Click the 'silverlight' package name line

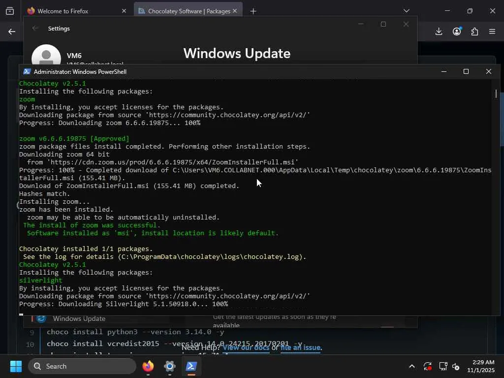point(40,280)
